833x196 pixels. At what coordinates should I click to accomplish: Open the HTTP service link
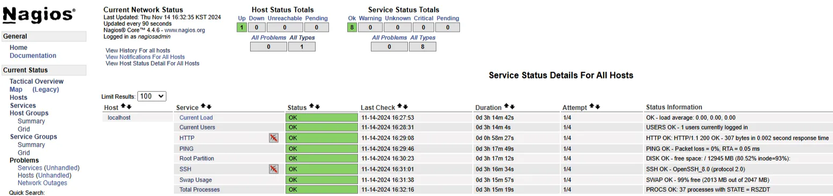pyautogui.click(x=187, y=138)
